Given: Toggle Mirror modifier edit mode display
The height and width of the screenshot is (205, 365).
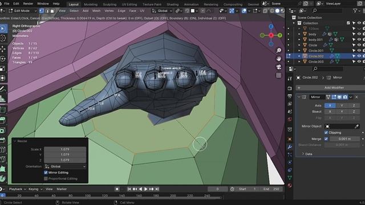Looking at the screenshot, I should (334, 97).
